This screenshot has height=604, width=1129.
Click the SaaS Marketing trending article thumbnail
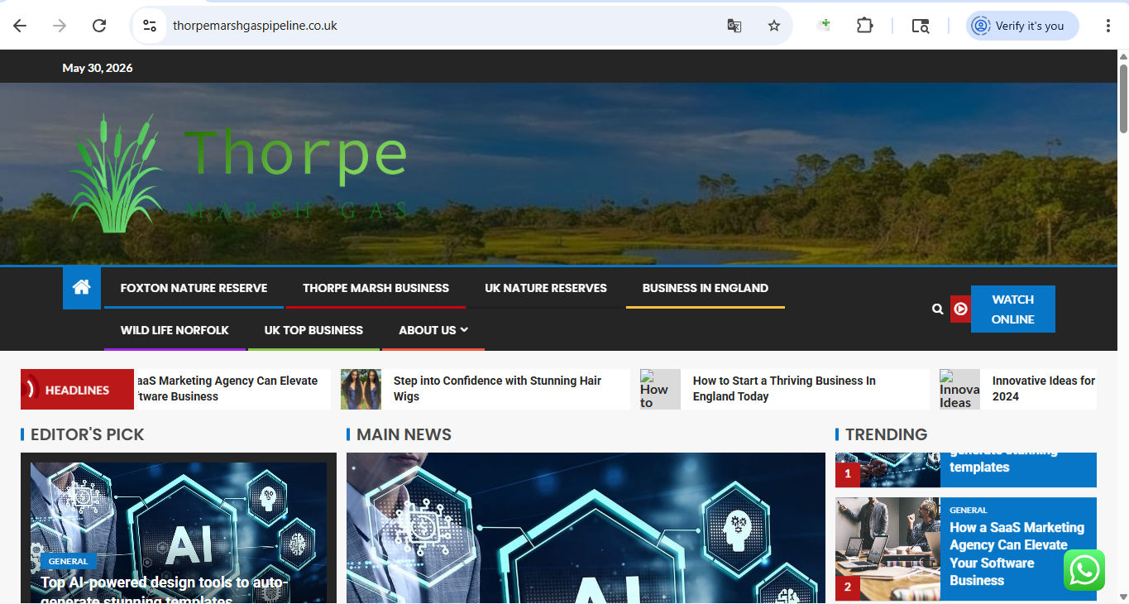pyautogui.click(x=887, y=549)
